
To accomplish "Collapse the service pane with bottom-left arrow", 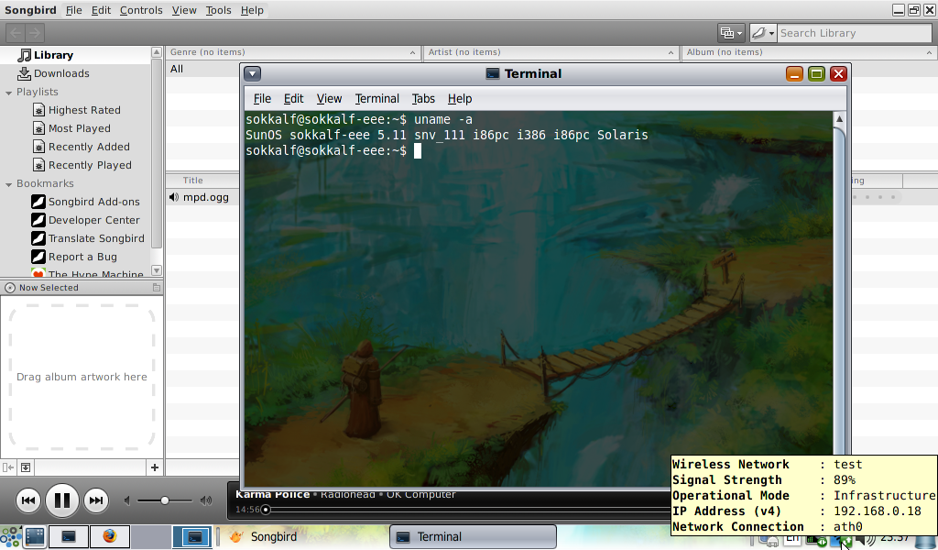I will (x=7, y=467).
